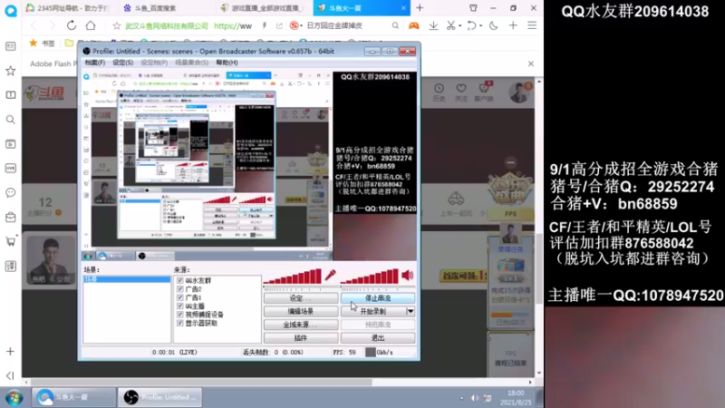Open the 开始录制 dropdown arrow
Screen dimensions: 725x408
tap(411, 311)
